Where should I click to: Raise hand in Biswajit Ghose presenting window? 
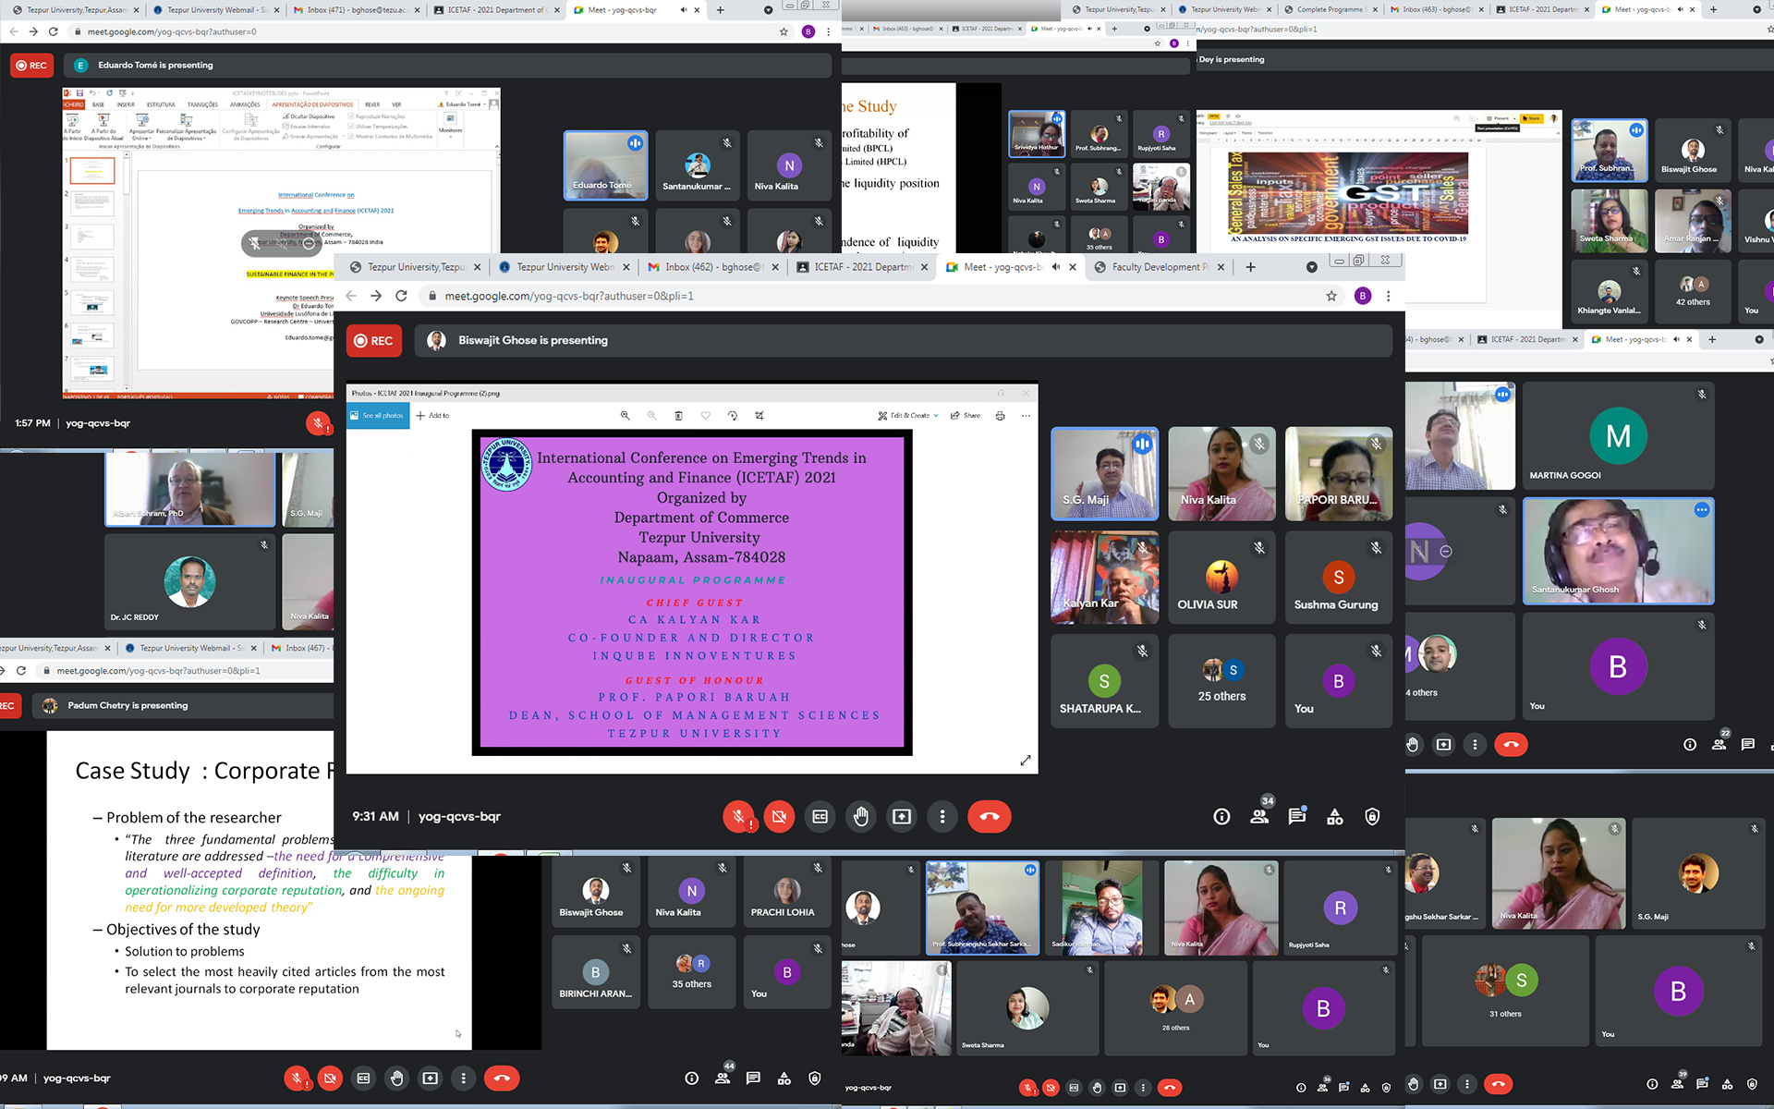point(861,817)
